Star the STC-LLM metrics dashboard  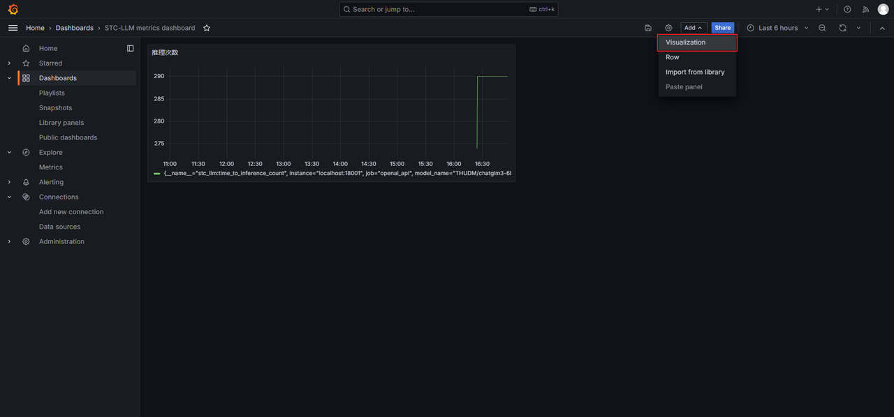pyautogui.click(x=207, y=28)
